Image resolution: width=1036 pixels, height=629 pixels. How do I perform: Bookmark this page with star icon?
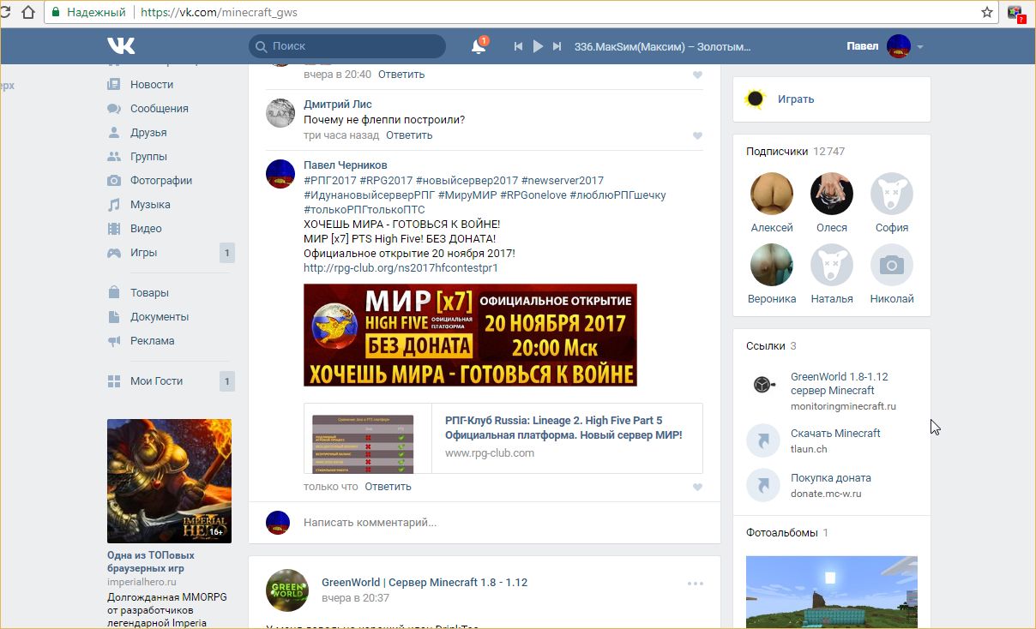(x=987, y=13)
